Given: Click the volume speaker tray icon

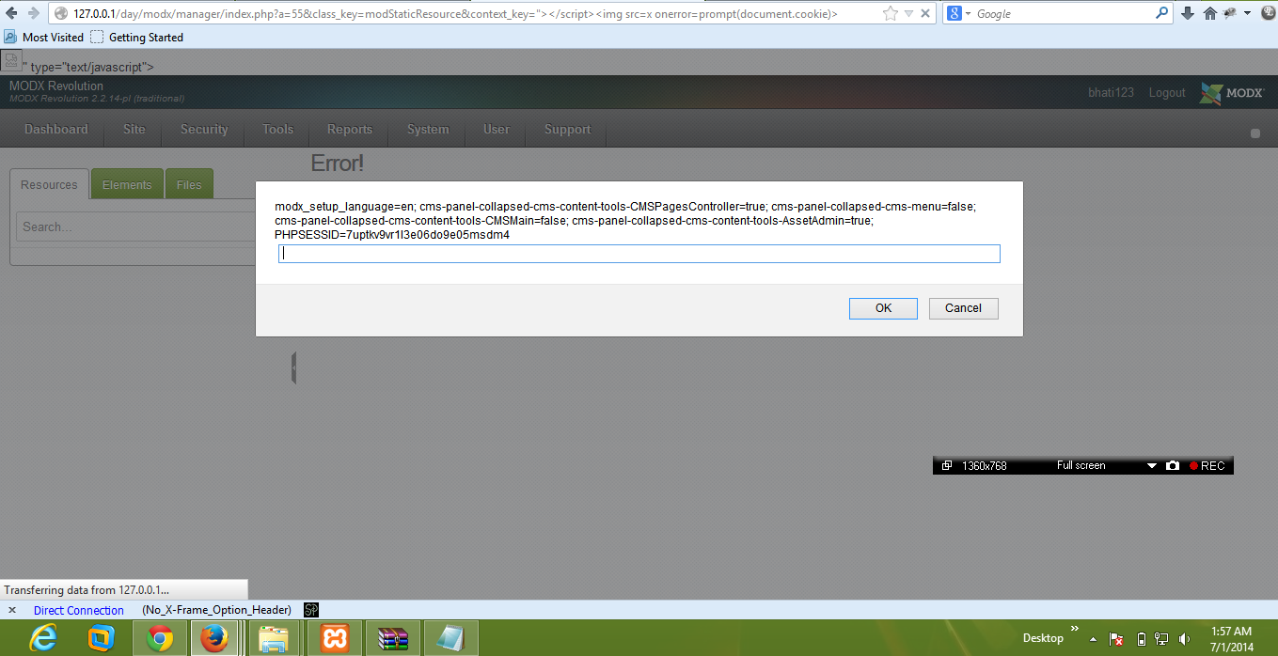Looking at the screenshot, I should click(x=1185, y=639).
